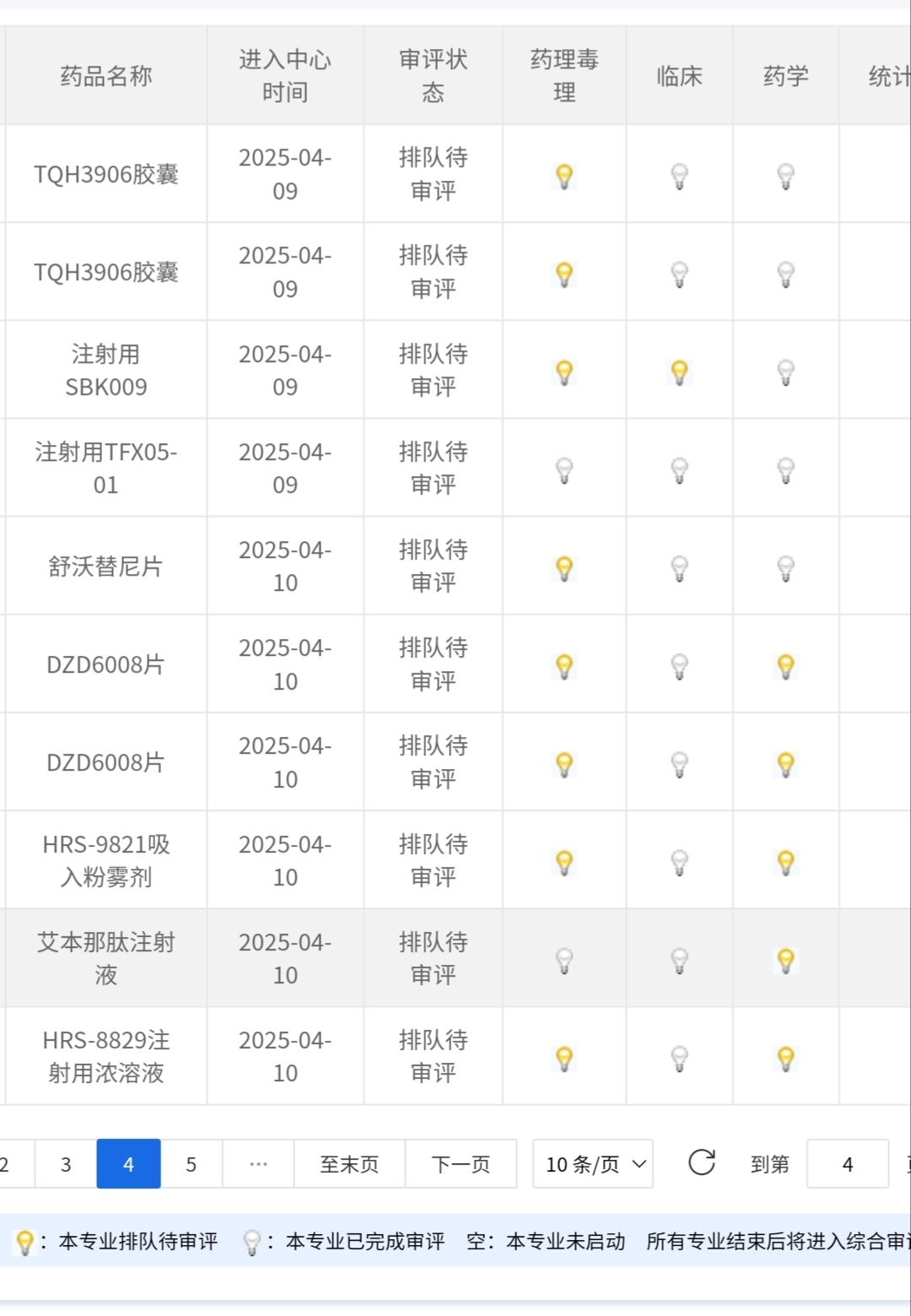Click the 下一页 next page button
The height and width of the screenshot is (1316, 911).
click(461, 1164)
